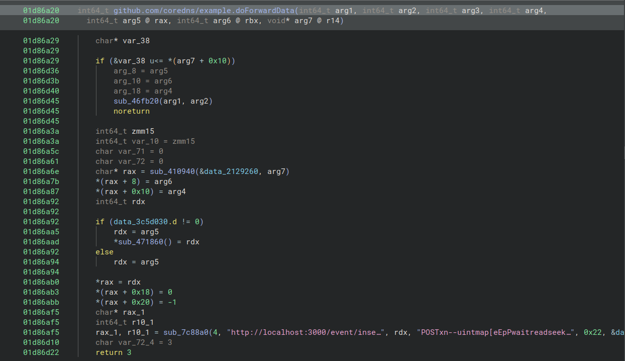Select the noreturn keyword

point(131,111)
